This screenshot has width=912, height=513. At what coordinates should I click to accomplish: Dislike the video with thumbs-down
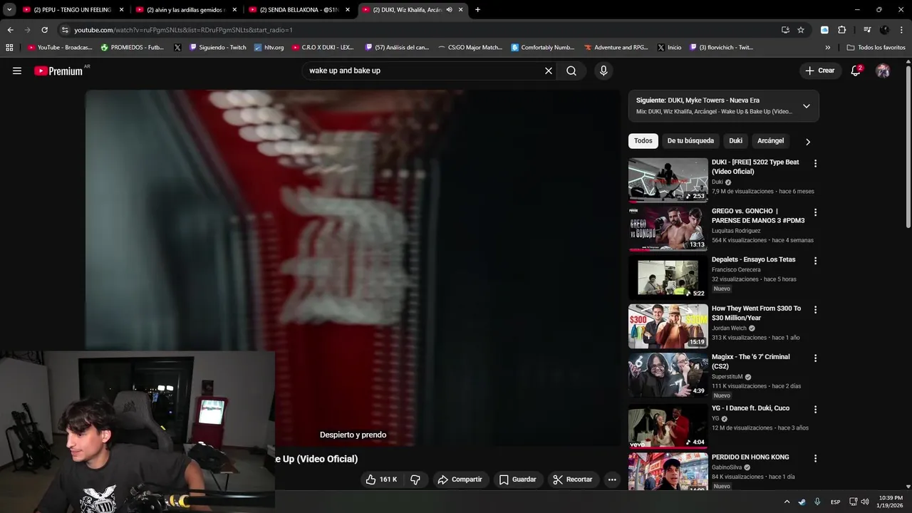click(415, 480)
